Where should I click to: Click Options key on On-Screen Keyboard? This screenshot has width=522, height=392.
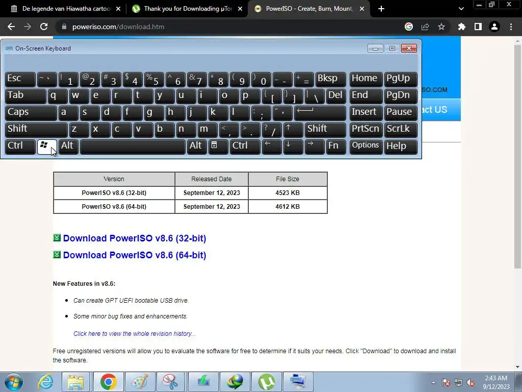coord(366,146)
